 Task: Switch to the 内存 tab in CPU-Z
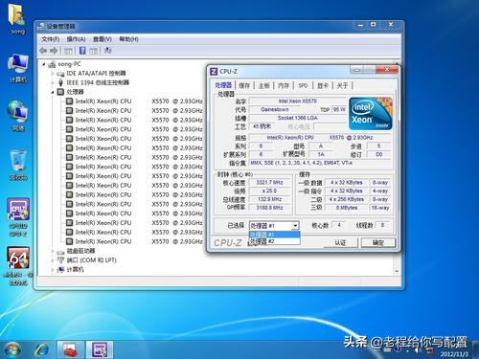tap(284, 85)
